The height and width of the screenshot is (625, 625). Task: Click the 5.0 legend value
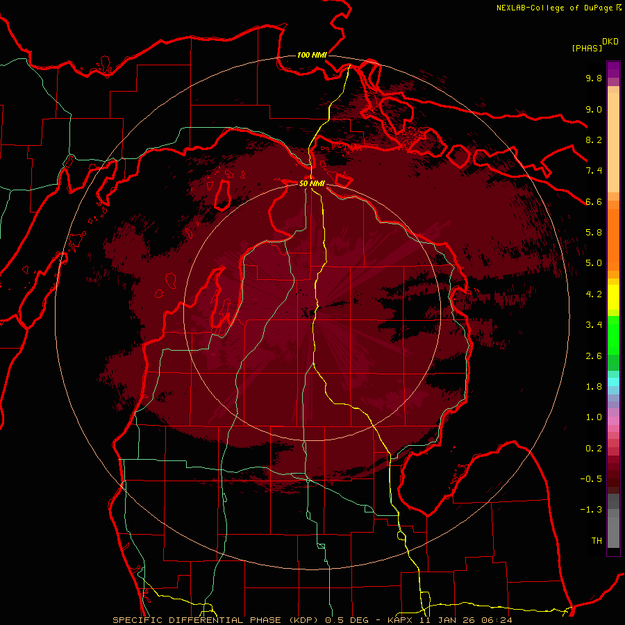click(x=594, y=263)
